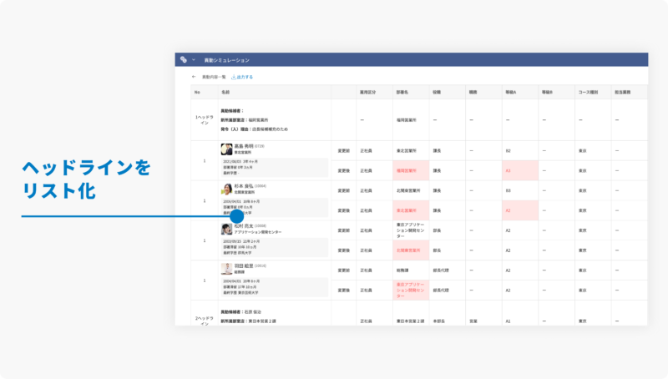This screenshot has width=668, height=379.
Task: Click 杉本 優弘's profile photo
Action: click(226, 189)
